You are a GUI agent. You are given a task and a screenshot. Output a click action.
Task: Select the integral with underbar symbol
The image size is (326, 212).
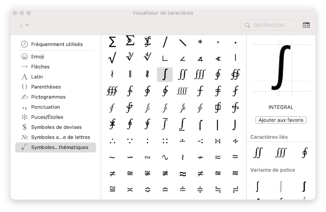coord(182,124)
